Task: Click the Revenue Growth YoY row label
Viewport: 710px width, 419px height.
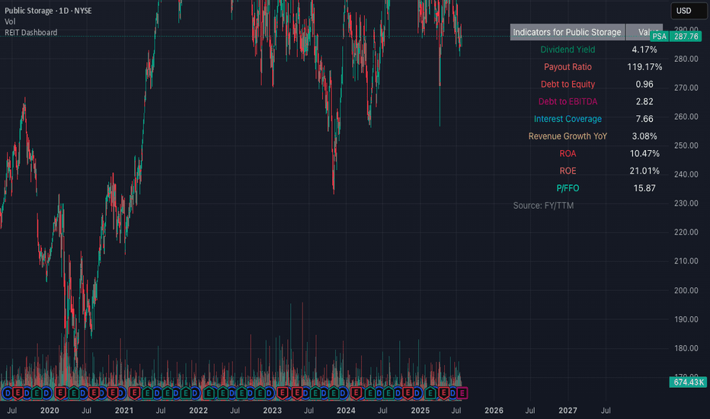Action: (x=568, y=136)
